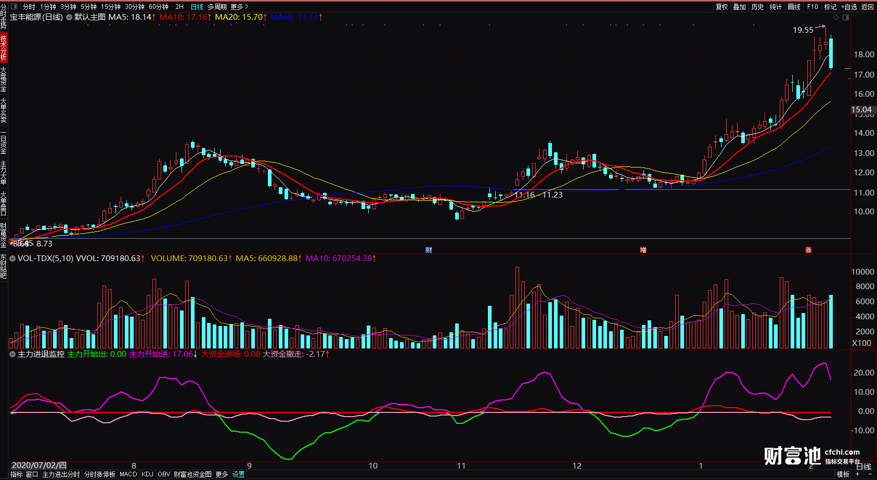Image resolution: width=877 pixels, height=480 pixels.
Task: Open the 模板 template menu at bottom right
Action: 843,474
